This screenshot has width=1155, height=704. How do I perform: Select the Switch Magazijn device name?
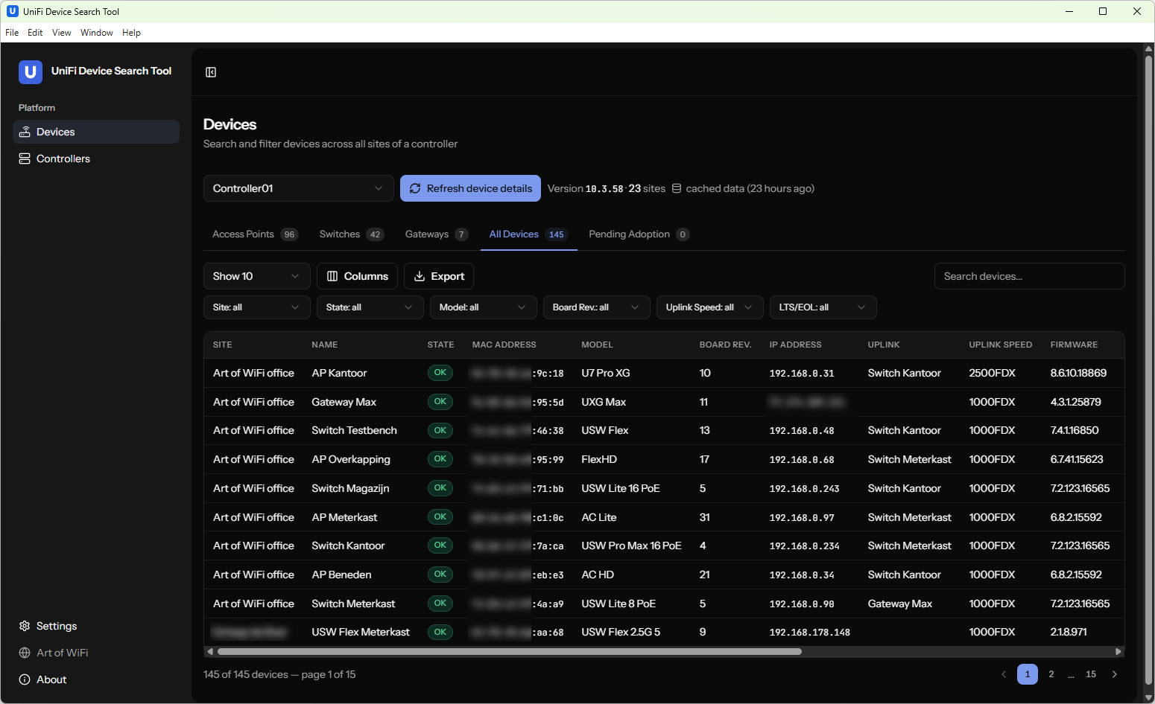(x=350, y=488)
